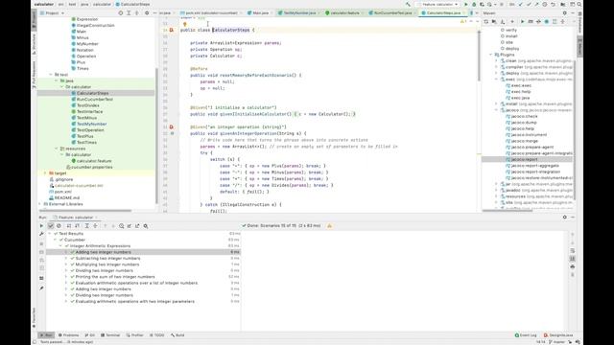614x345 pixels.
Task: Reload all Maven projects icon
Action: coord(486,22)
